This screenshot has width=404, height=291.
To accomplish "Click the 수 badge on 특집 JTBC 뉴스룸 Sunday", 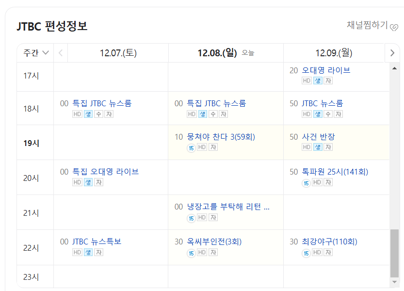I will click(212, 113).
